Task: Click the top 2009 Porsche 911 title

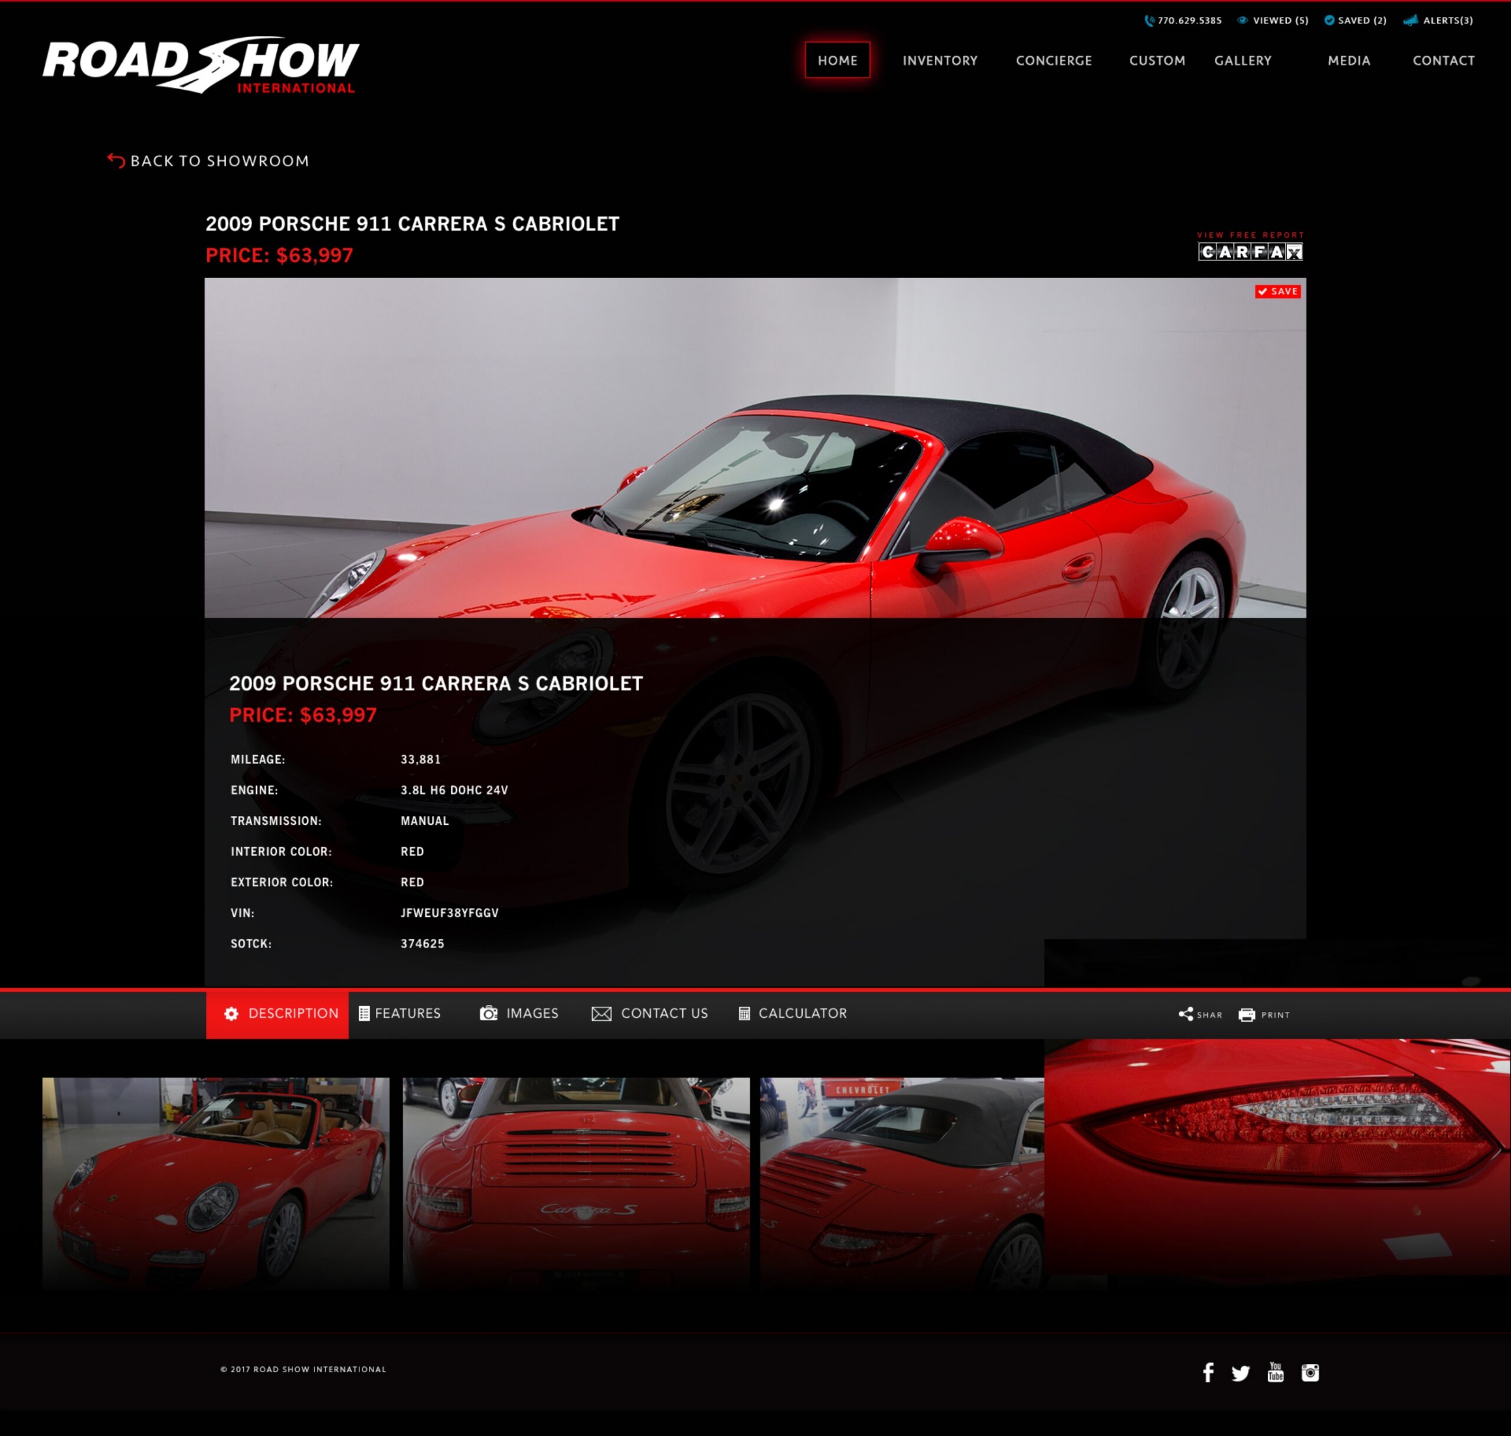Action: point(413,224)
